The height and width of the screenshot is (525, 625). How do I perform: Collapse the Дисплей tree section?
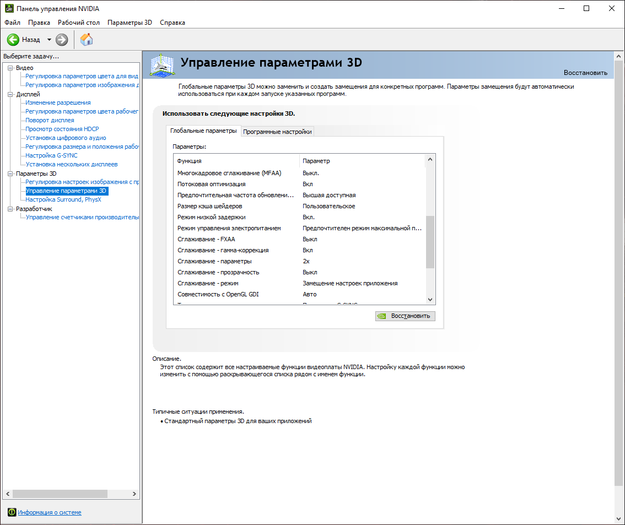[10, 94]
